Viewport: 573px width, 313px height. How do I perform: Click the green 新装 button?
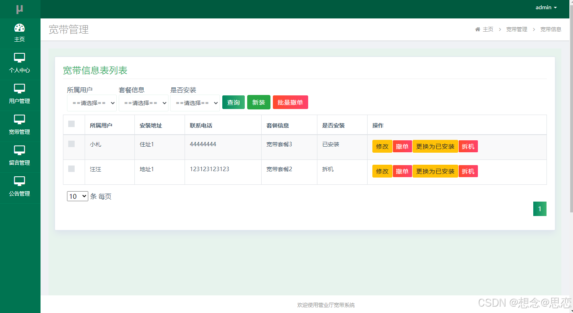click(259, 102)
